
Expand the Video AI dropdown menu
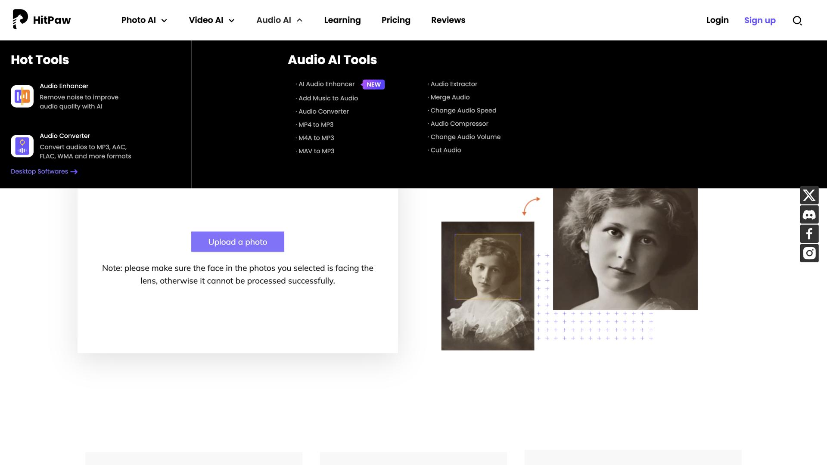click(x=211, y=20)
